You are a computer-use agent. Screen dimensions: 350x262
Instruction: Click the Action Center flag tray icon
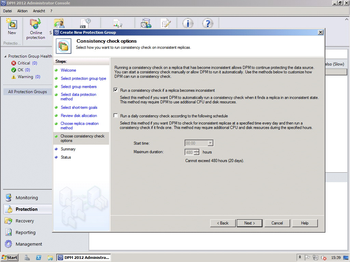[x=307, y=258]
